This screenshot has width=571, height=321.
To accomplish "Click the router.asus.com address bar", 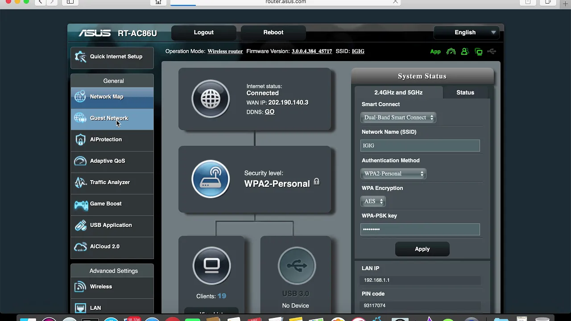I will (x=285, y=2).
